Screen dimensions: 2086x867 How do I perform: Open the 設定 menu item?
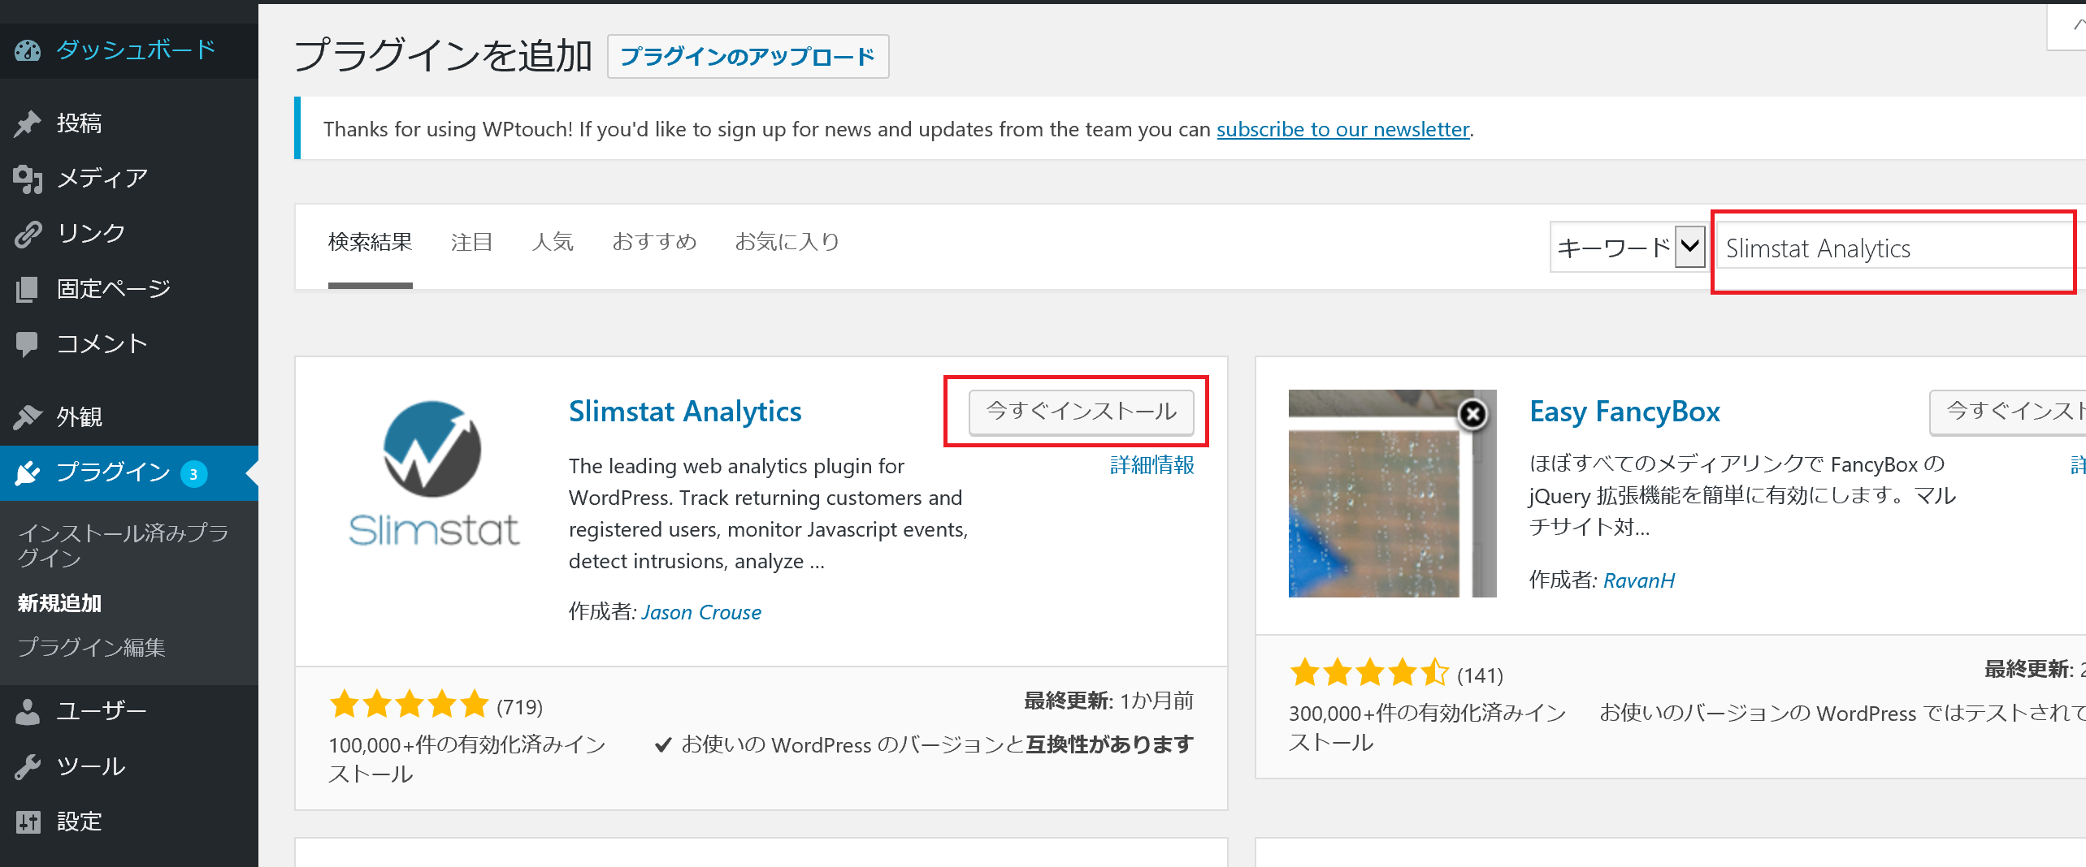[x=129, y=822]
